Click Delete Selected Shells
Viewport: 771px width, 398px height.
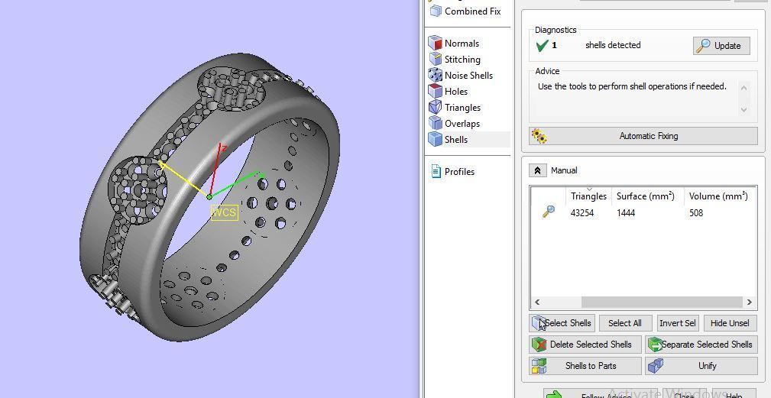click(585, 345)
